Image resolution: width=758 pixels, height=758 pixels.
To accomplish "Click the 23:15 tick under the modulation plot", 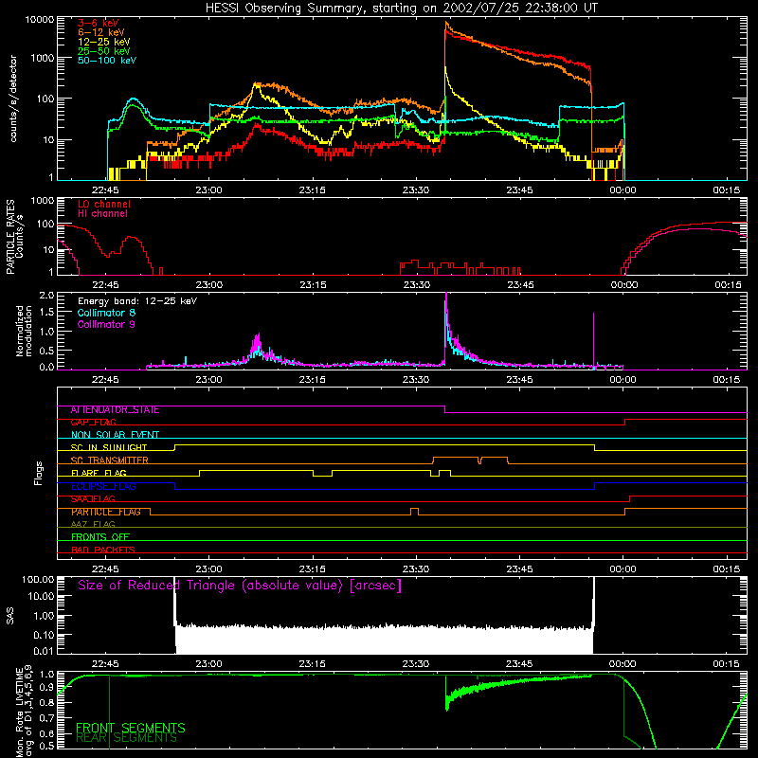I will click(313, 380).
